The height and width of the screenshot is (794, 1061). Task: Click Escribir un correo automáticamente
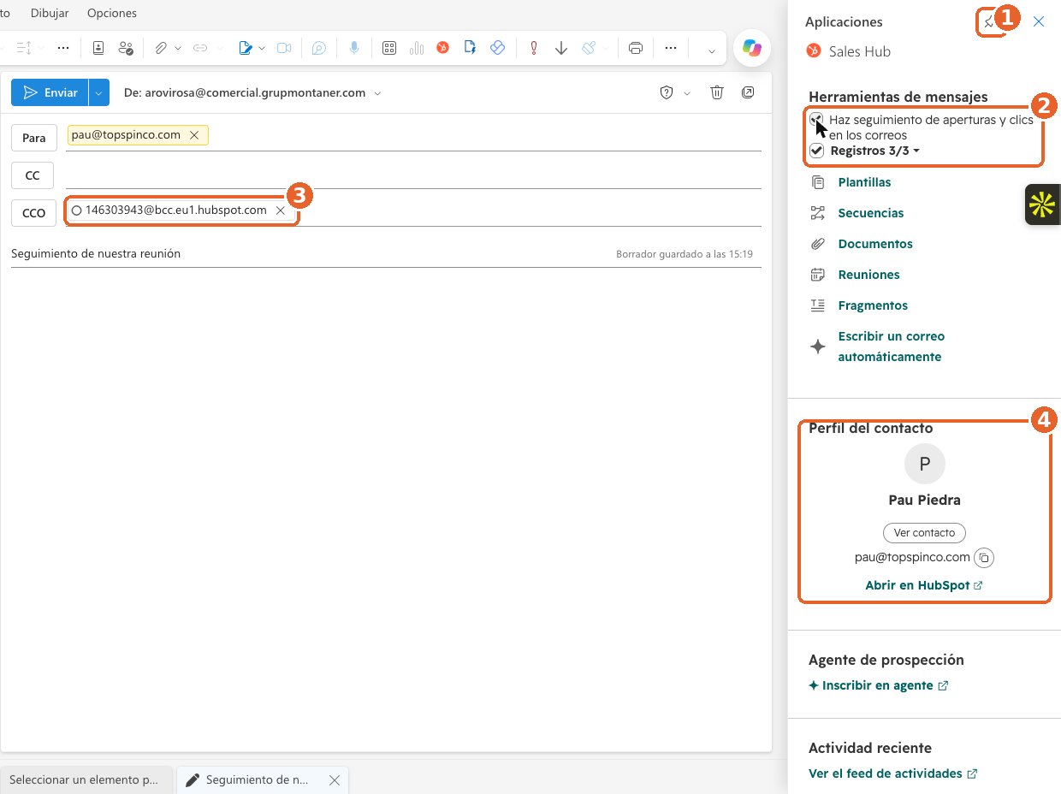pyautogui.click(x=891, y=347)
